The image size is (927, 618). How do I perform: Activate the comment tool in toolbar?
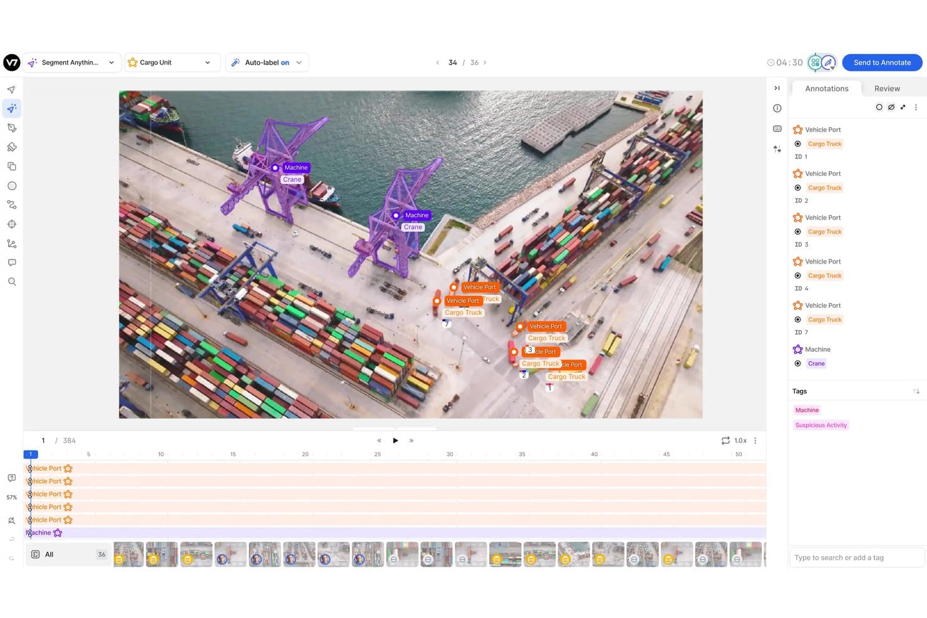11,262
